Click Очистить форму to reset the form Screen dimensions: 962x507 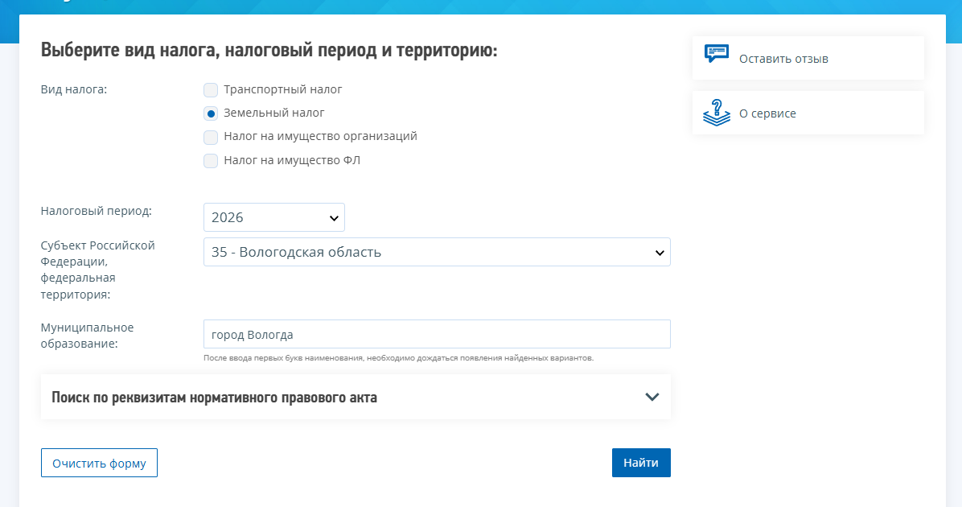(99, 462)
